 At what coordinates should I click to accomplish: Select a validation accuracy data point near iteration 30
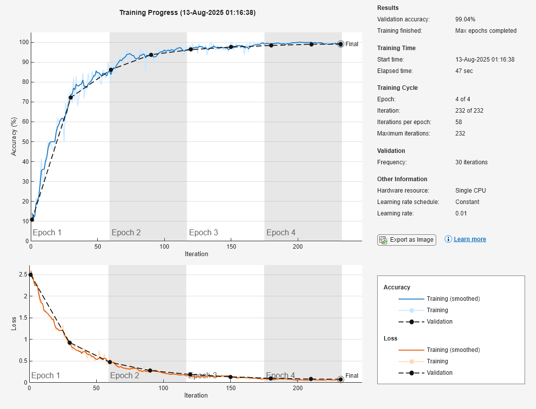tap(71, 97)
